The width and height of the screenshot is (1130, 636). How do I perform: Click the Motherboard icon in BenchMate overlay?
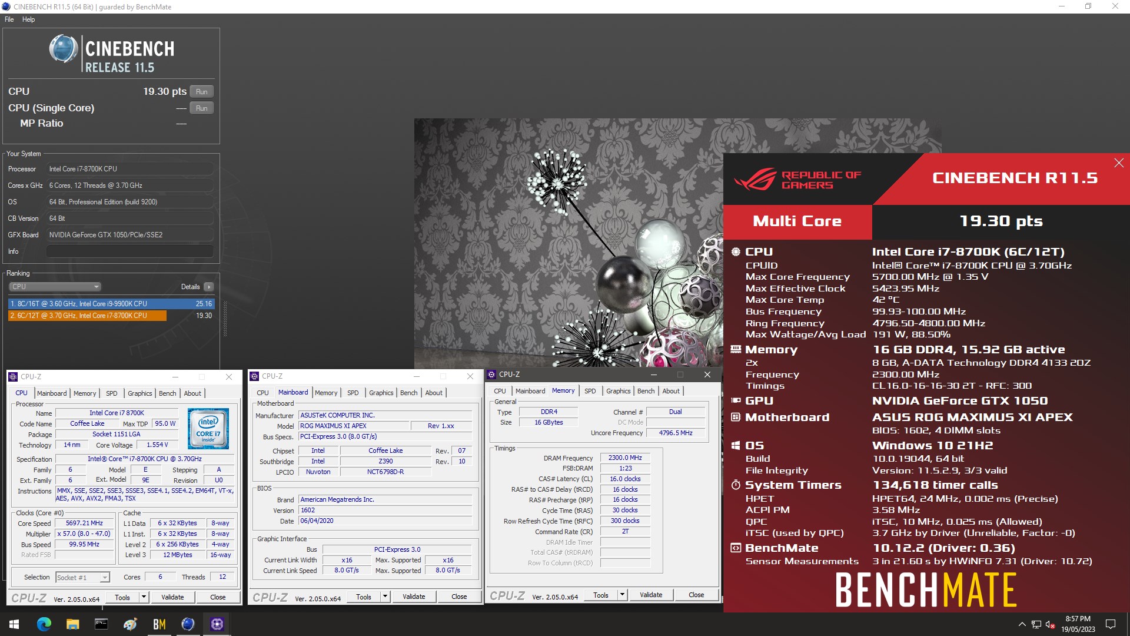pos(736,418)
